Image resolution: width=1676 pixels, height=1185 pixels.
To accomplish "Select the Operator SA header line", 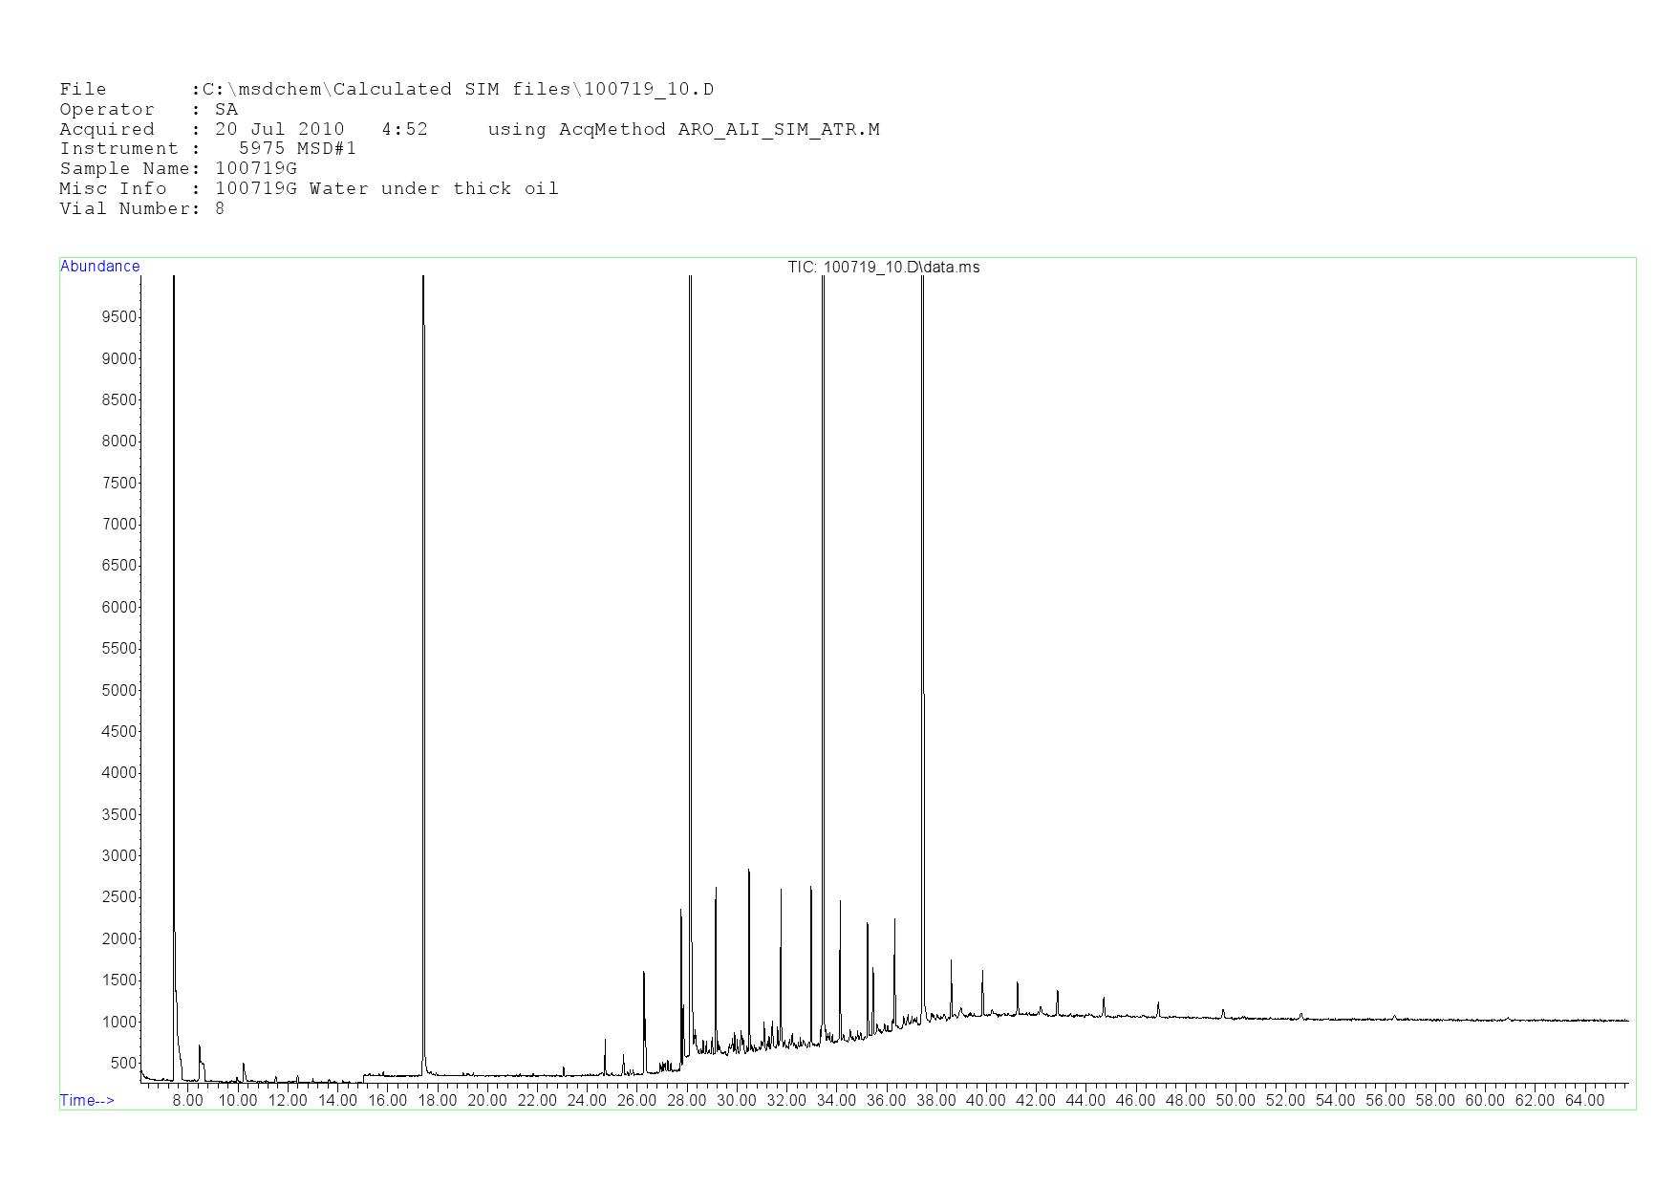I will (148, 110).
